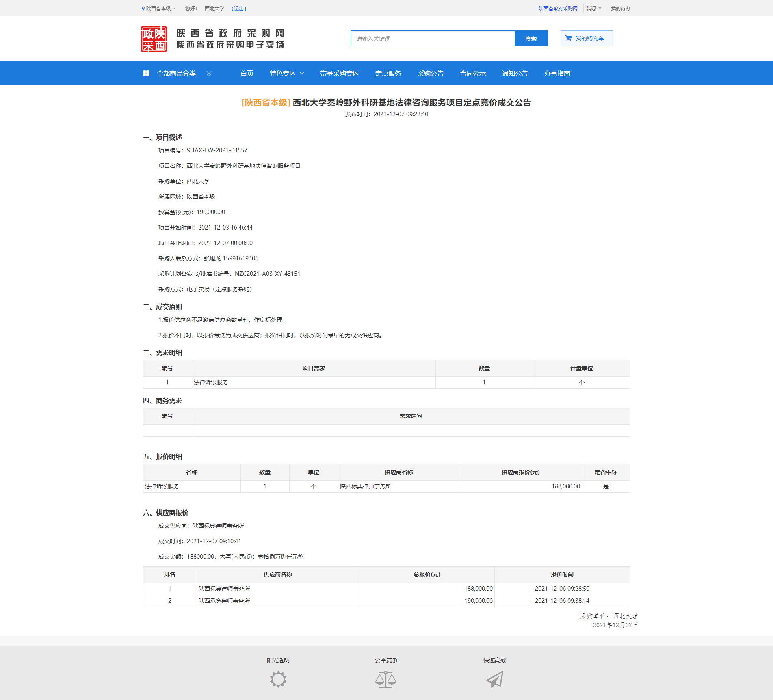Open the 陕西省政府采购网 link
This screenshot has width=773, height=700.
click(558, 9)
